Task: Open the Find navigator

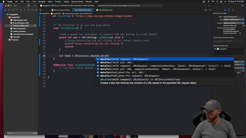Action: click(17, 10)
